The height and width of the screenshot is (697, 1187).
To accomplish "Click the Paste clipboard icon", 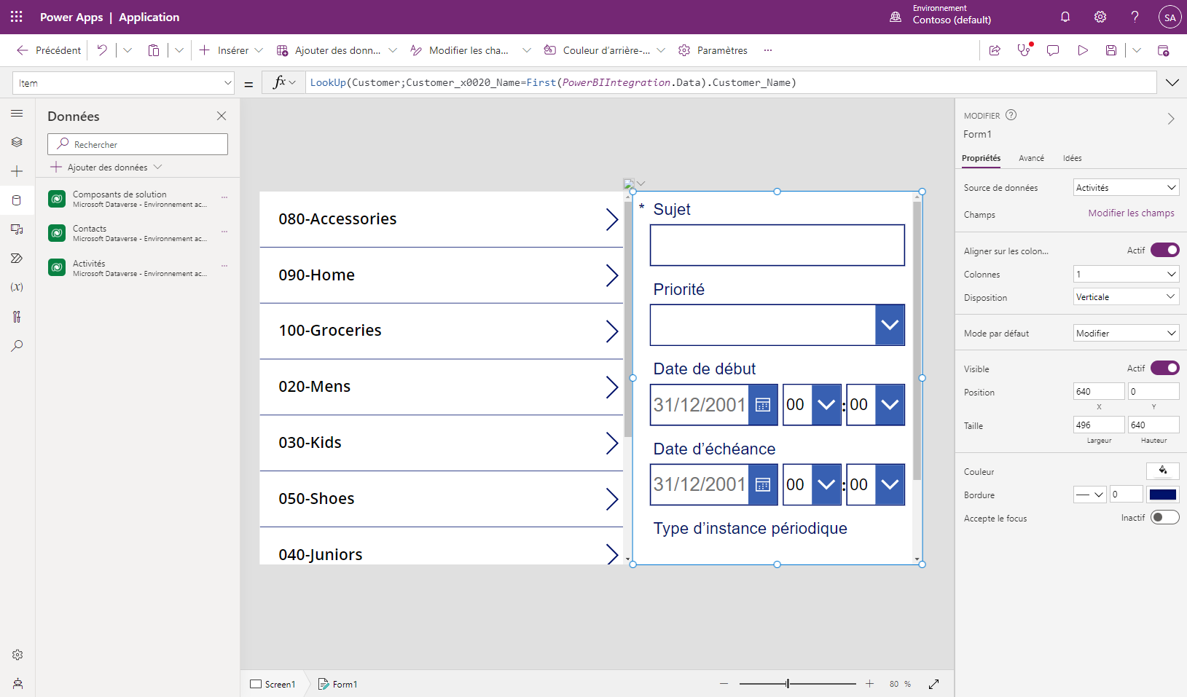I will coord(154,50).
